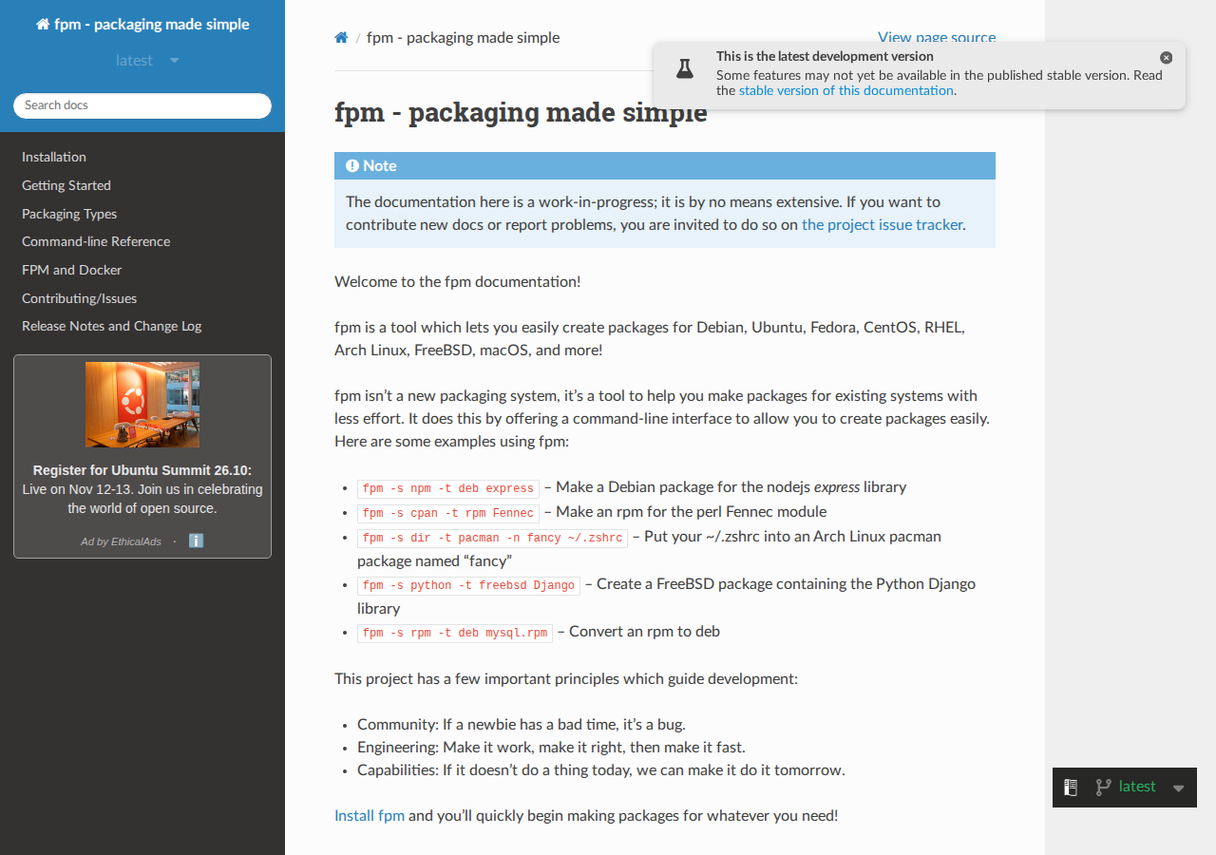The image size is (1216, 855).
Task: Click the fpm -s python -t freebsd Django code
Action: tap(468, 585)
